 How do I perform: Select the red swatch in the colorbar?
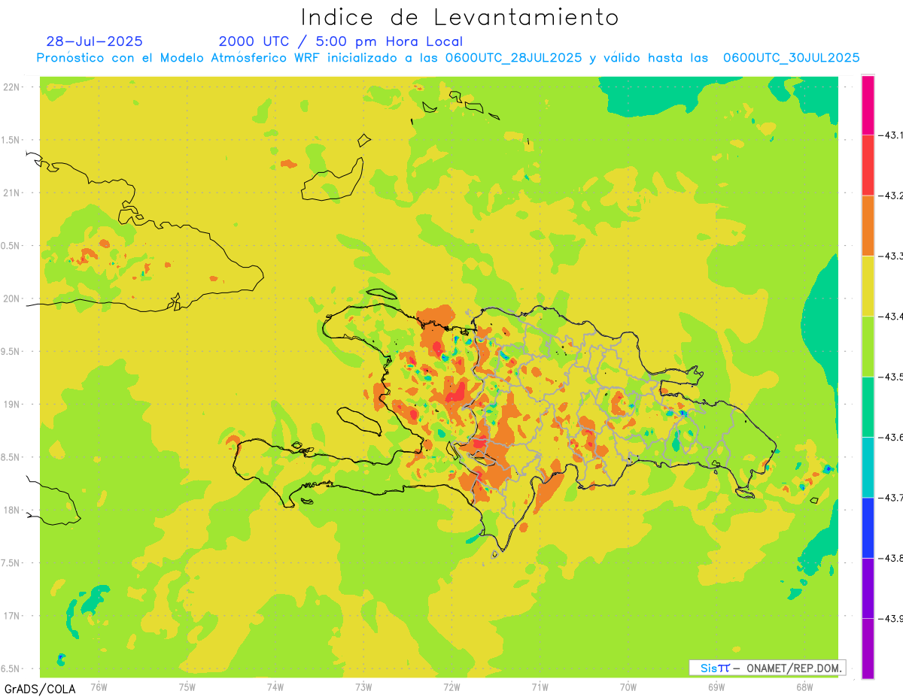(868, 165)
